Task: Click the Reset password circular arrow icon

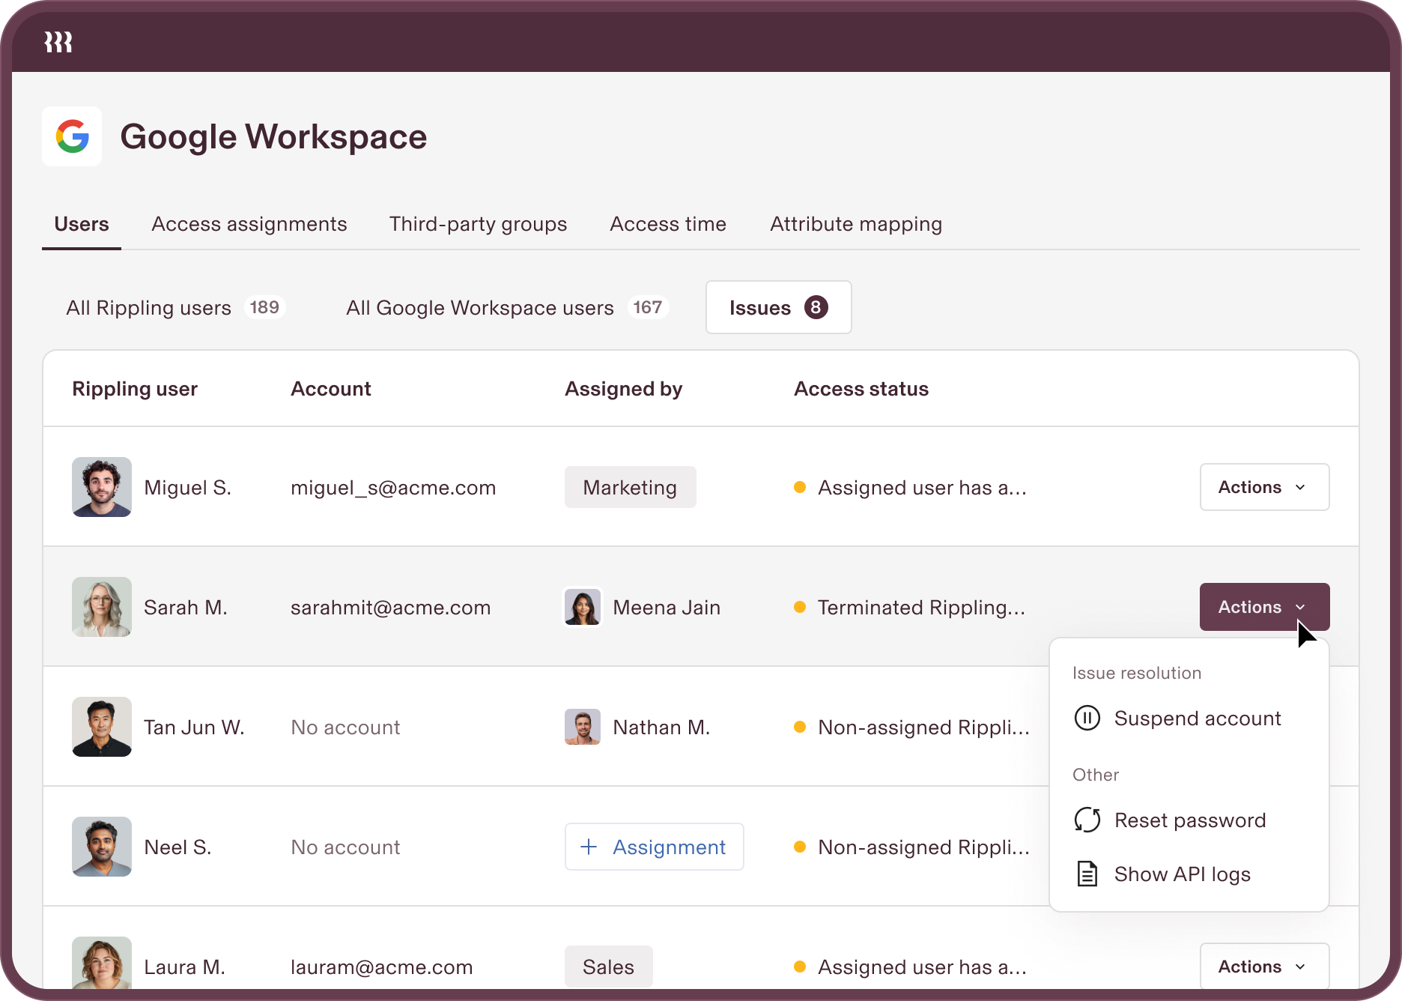Action: coord(1087,820)
